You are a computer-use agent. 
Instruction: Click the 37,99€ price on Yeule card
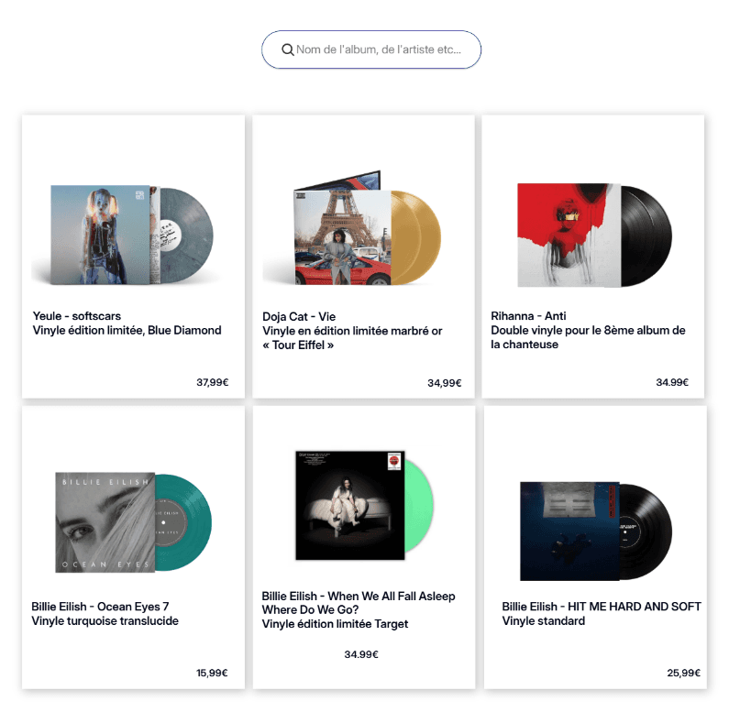click(x=213, y=382)
